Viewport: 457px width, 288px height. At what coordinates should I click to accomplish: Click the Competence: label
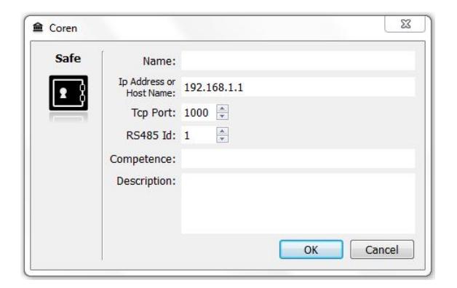(143, 159)
